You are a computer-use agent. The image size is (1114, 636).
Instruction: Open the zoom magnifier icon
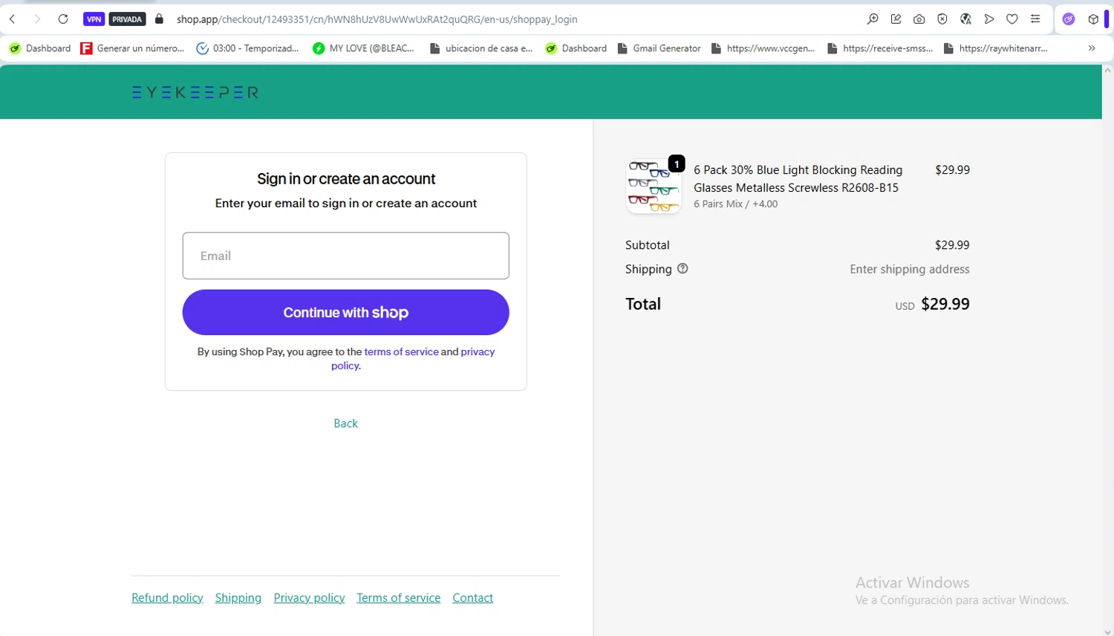(873, 19)
